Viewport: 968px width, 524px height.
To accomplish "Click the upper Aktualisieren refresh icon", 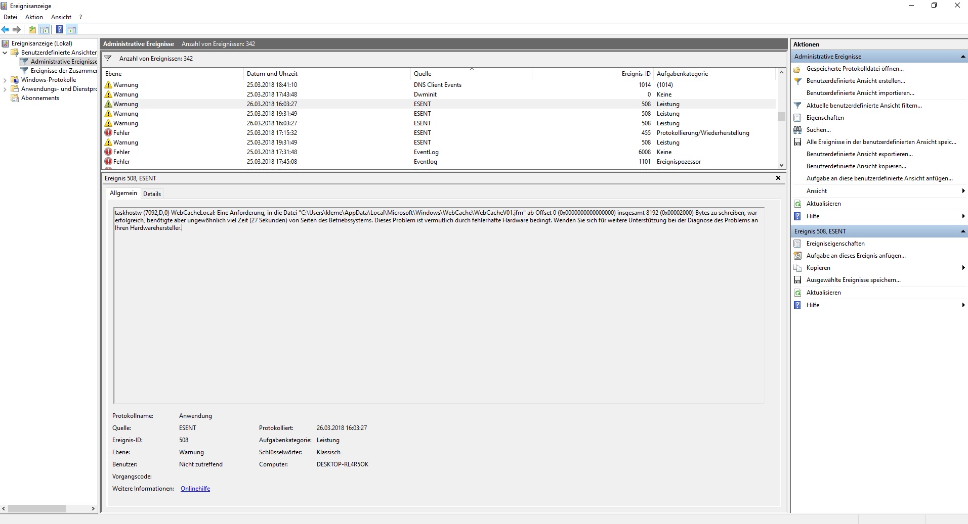I will [x=797, y=204].
